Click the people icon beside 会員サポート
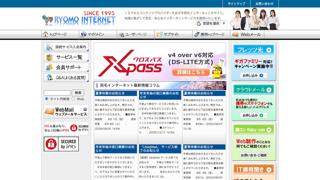 [x=49, y=68]
